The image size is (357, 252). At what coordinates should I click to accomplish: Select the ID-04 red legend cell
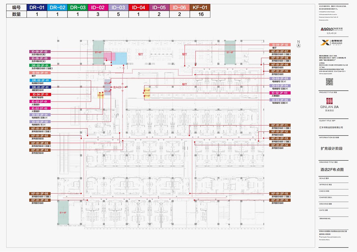click(139, 7)
